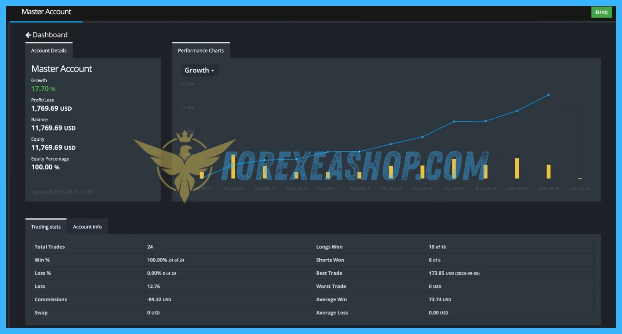Click the question mark icon in Help
The height and width of the screenshot is (334, 622).
597,12
